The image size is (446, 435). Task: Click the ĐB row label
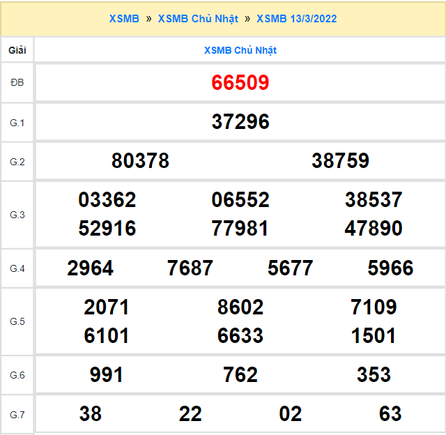tap(17, 83)
